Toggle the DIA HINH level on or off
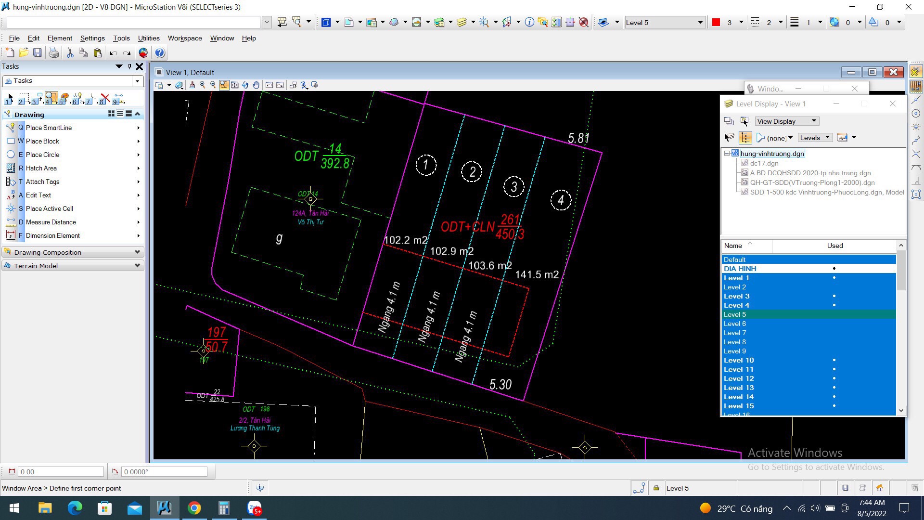This screenshot has height=520, width=924. pyautogui.click(x=740, y=269)
